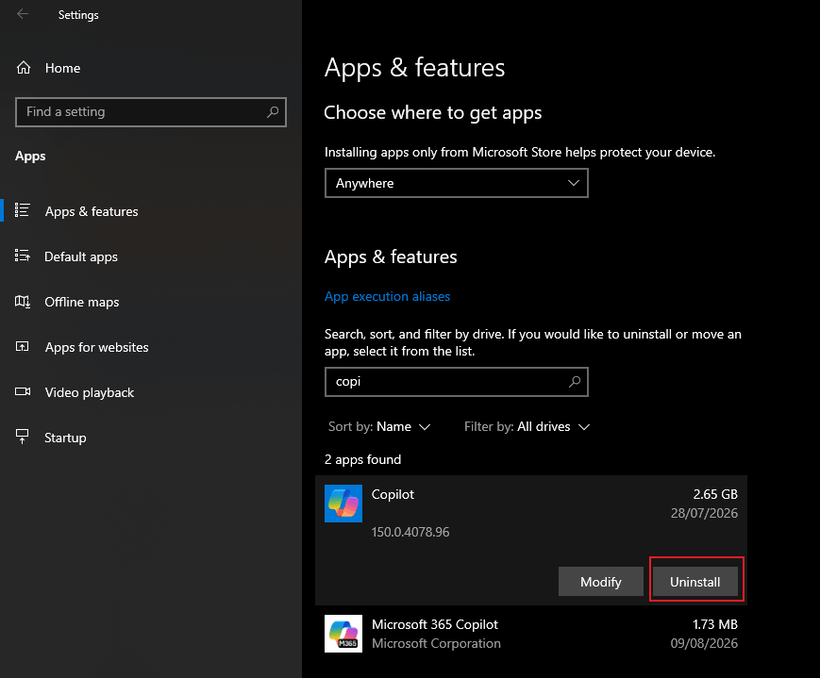Select the Offline maps sidebar icon
Screen dimensions: 820x678
22,301
